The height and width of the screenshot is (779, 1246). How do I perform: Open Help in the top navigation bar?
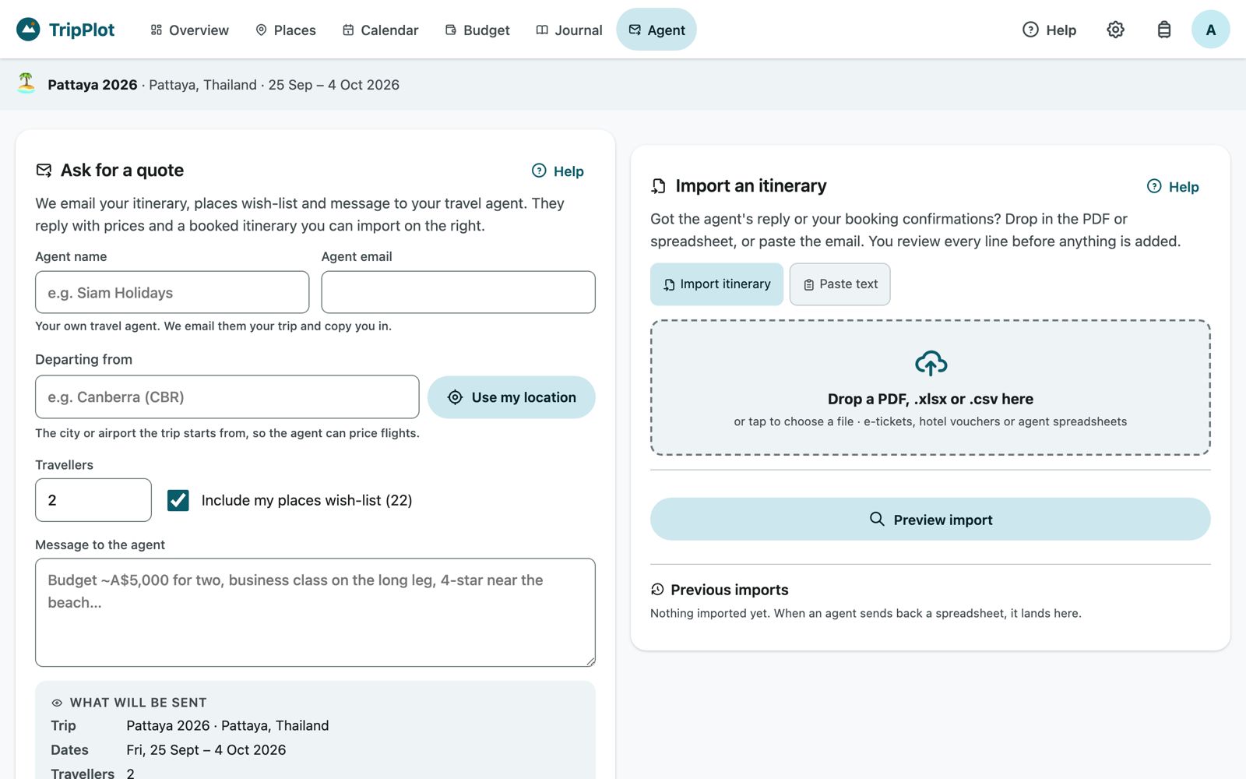point(1049,30)
